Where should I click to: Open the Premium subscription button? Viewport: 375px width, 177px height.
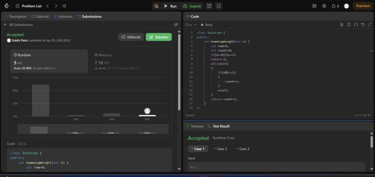(363, 6)
